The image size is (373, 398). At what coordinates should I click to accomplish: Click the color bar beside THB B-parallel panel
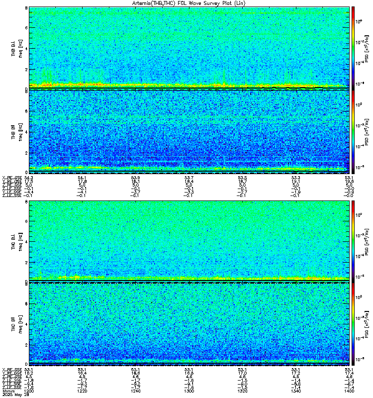point(353,132)
